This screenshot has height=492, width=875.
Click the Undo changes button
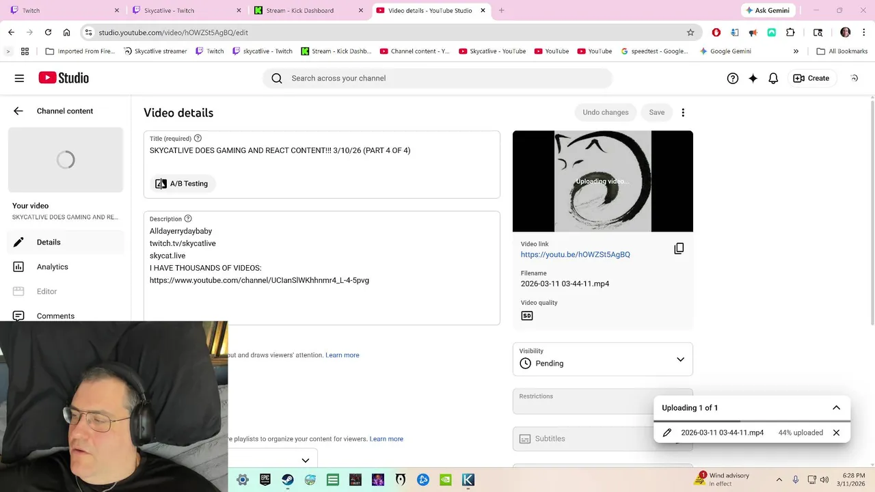tap(605, 112)
